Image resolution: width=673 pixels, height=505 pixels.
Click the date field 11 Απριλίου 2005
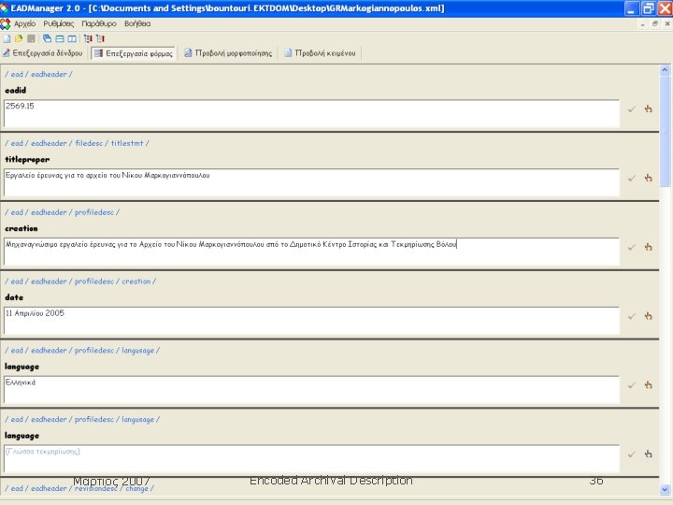[311, 321]
